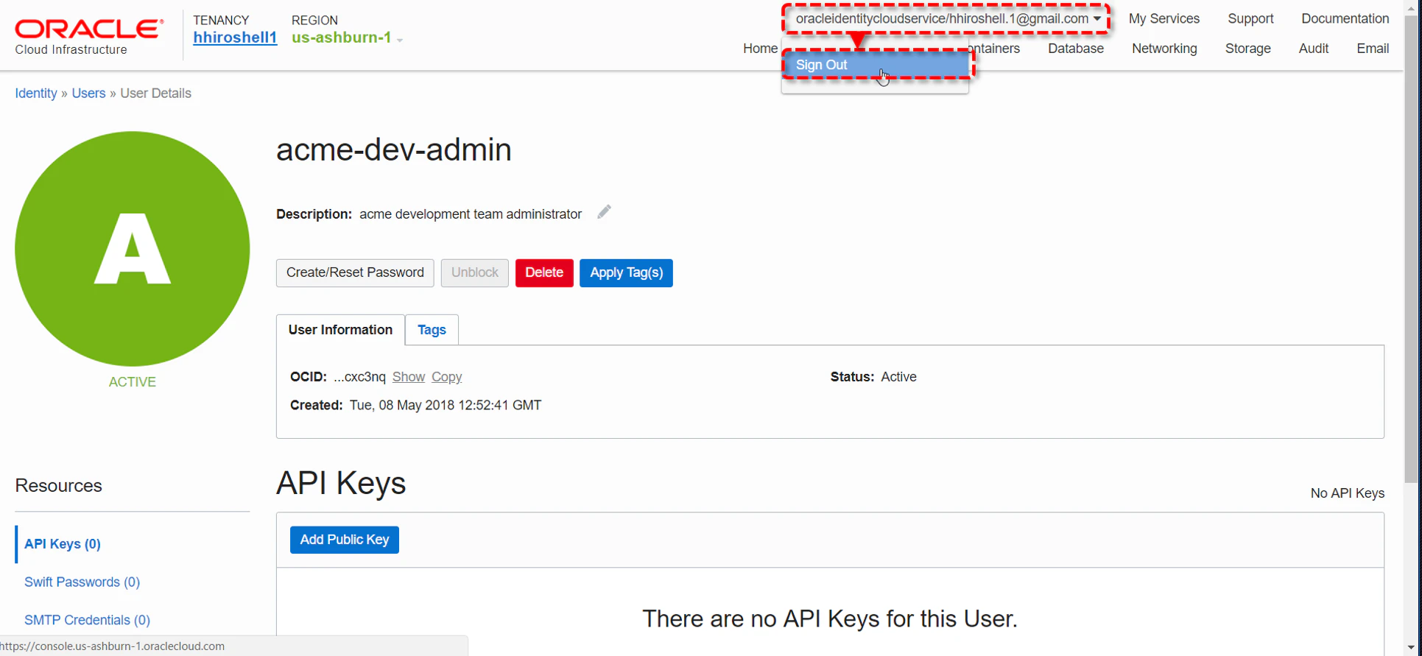Click the created date 'Tue, 08 May 2018 12:52:41 GMT'
Screen dimensions: 1422x656
coord(446,406)
